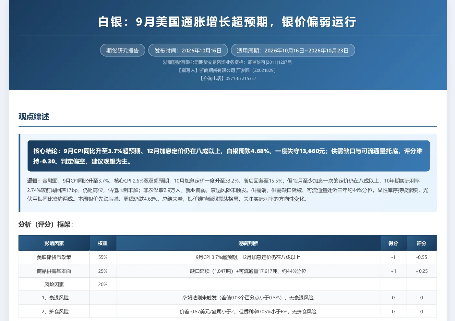
Task: Click the 9月CPI 3.7%超预期 logic cell
Action: [x=248, y=257]
